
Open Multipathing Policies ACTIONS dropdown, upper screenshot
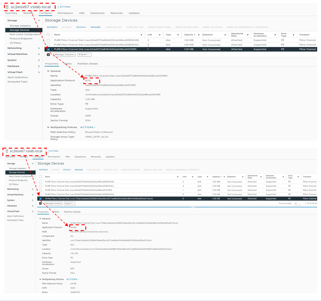click(88, 127)
